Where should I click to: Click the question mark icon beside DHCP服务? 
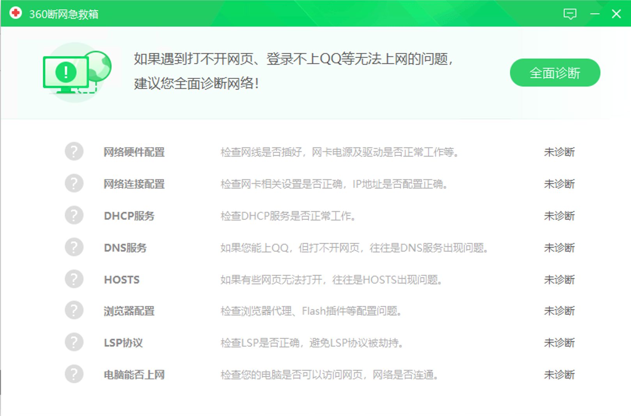point(74,215)
